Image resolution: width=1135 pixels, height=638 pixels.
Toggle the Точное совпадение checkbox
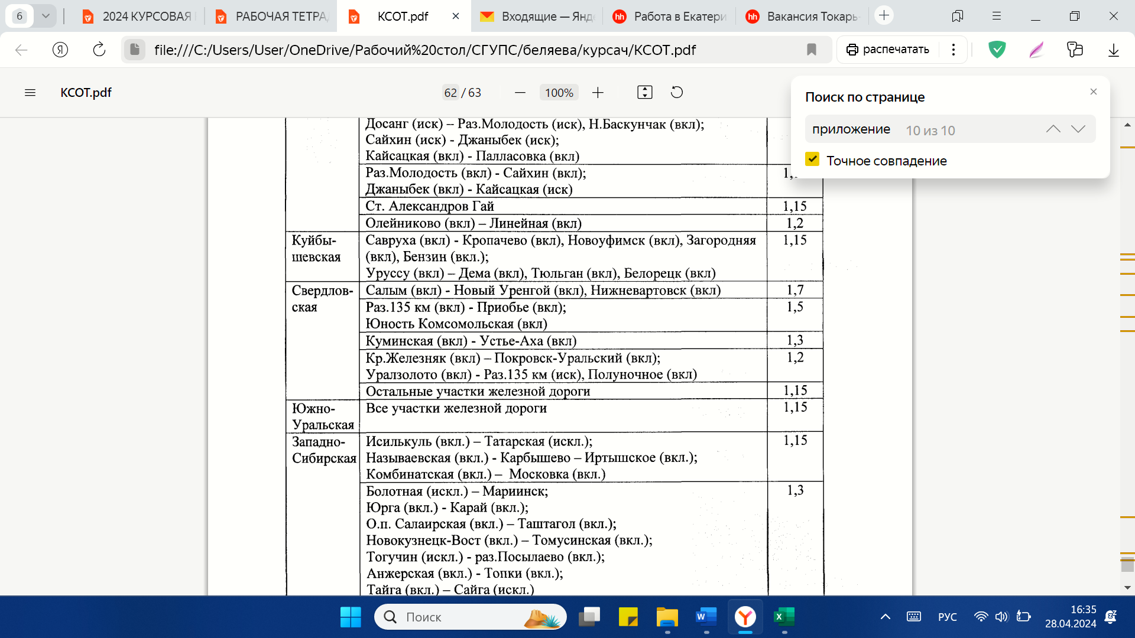point(812,159)
